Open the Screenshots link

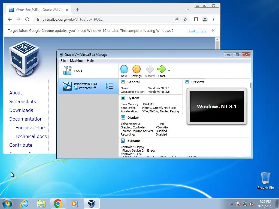tap(23, 102)
